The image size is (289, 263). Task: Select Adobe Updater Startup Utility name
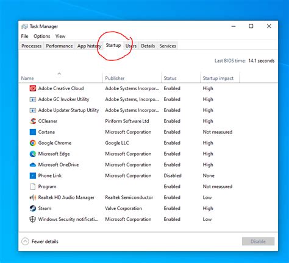pos(69,110)
